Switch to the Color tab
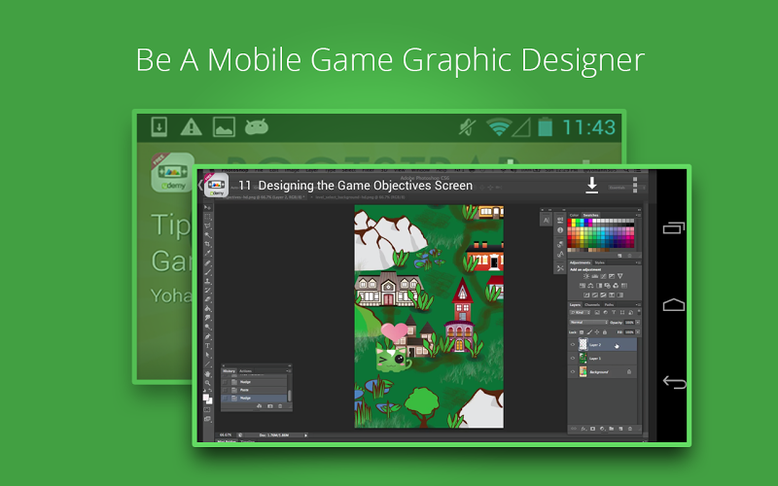Image resolution: width=778 pixels, height=486 pixels. pos(574,215)
